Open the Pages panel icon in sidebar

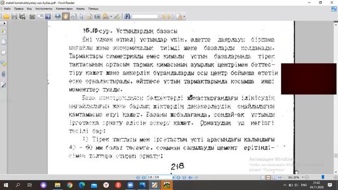[x=4, y=42]
